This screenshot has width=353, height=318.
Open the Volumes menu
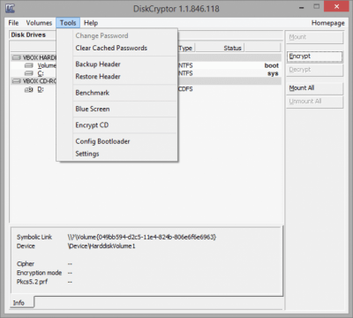(x=39, y=23)
